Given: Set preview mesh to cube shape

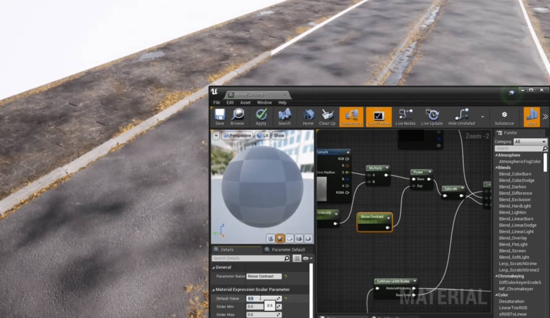Looking at the screenshot, I should click(x=299, y=238).
